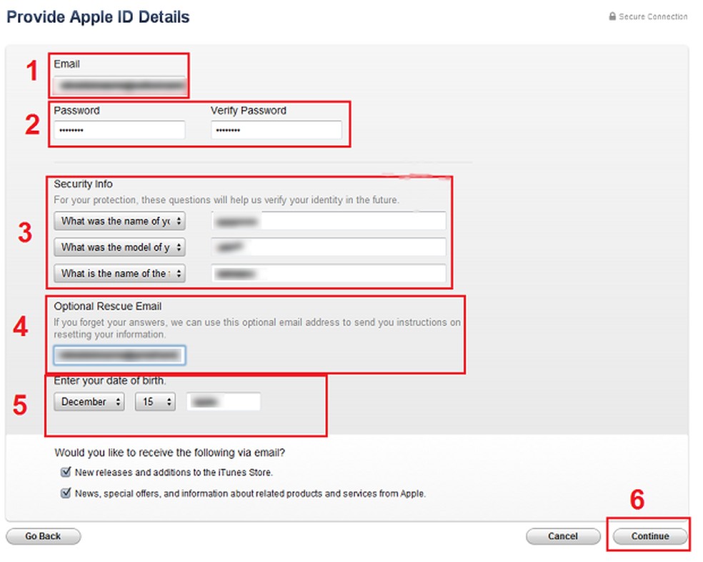Click the 'Security Info' label

coord(83,184)
